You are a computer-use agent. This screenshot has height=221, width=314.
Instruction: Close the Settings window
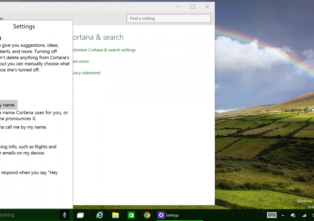coord(207,6)
